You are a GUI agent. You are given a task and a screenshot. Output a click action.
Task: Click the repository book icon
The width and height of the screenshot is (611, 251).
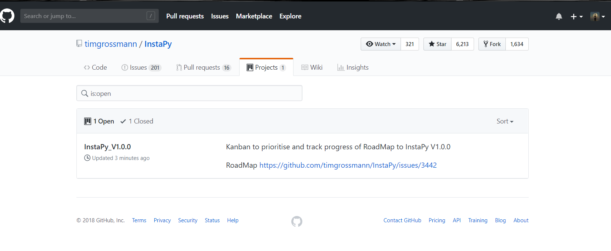(79, 43)
